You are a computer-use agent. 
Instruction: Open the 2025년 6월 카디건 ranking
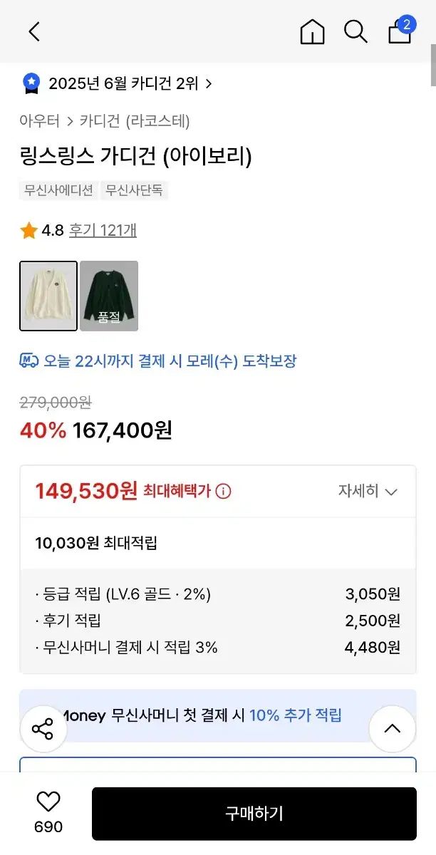[x=123, y=83]
